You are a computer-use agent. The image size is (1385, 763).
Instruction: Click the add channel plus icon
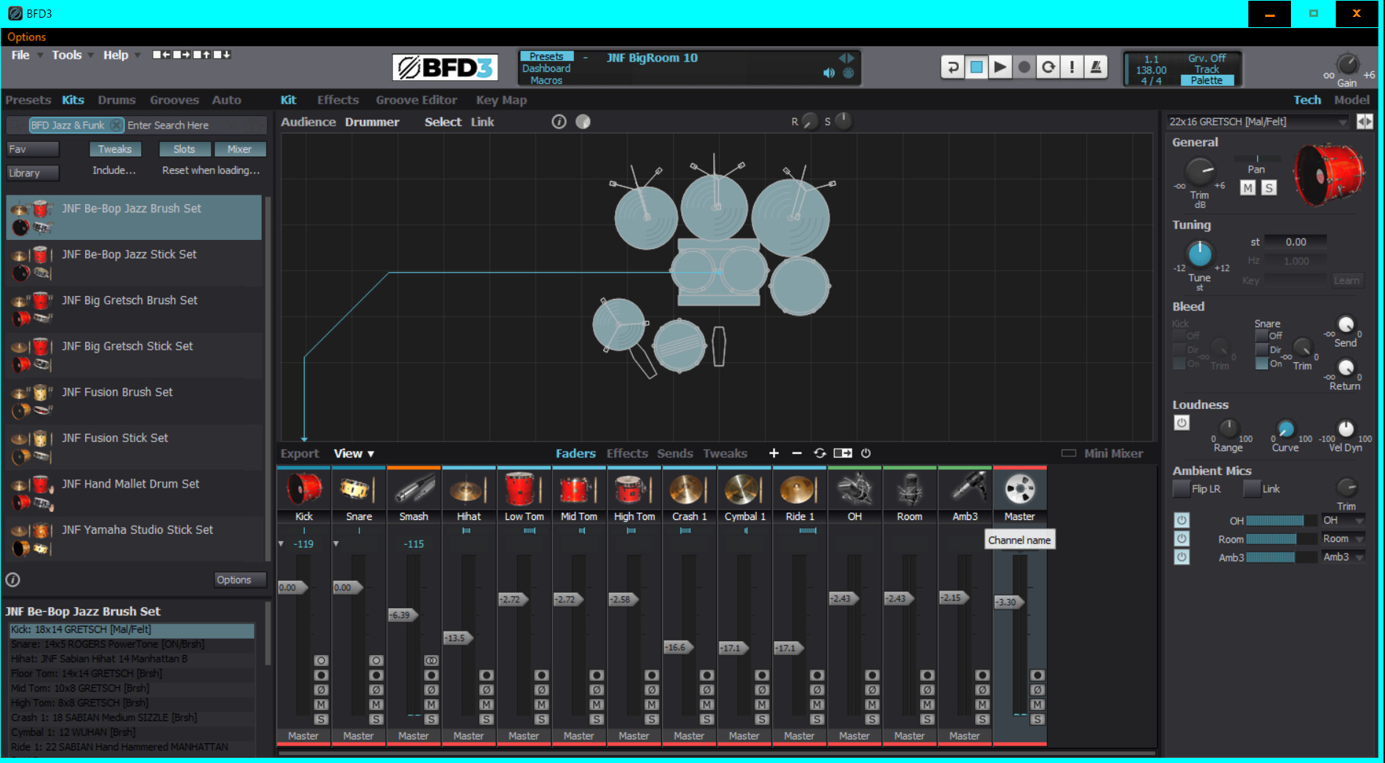click(x=774, y=453)
